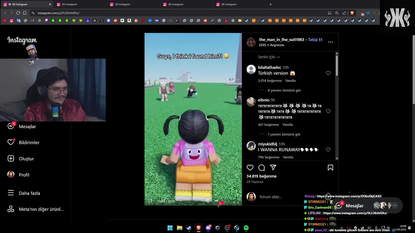Pause the video playback
Screen dimensions: 415x233
click(x=150, y=201)
